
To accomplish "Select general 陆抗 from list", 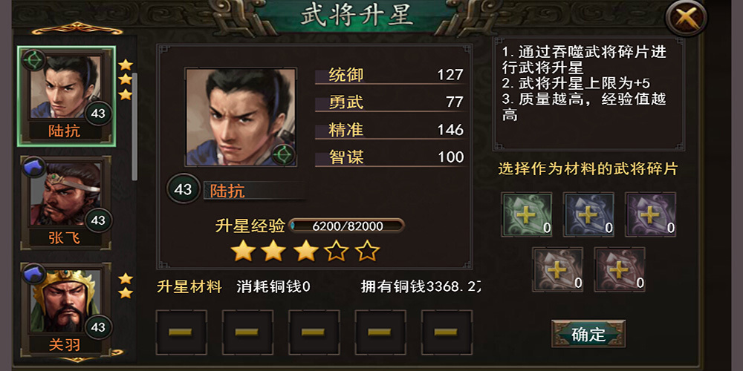I will click(66, 96).
